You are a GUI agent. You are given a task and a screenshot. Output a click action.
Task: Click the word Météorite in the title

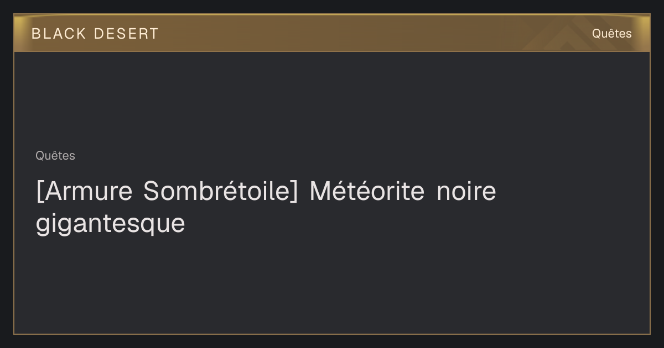click(367, 191)
